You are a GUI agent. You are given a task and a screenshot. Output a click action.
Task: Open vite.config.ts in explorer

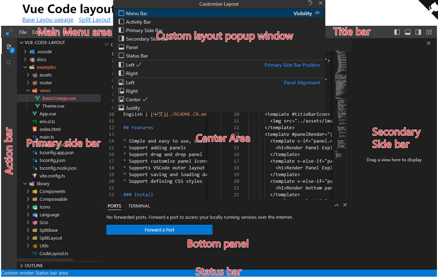[59, 176]
